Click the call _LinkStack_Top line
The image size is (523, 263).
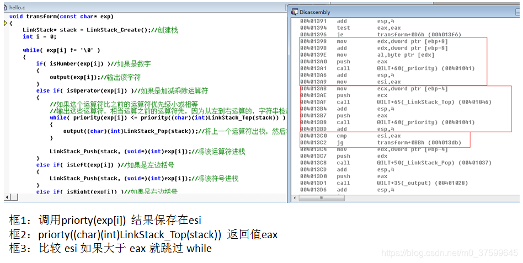pyautogui.click(x=396, y=102)
